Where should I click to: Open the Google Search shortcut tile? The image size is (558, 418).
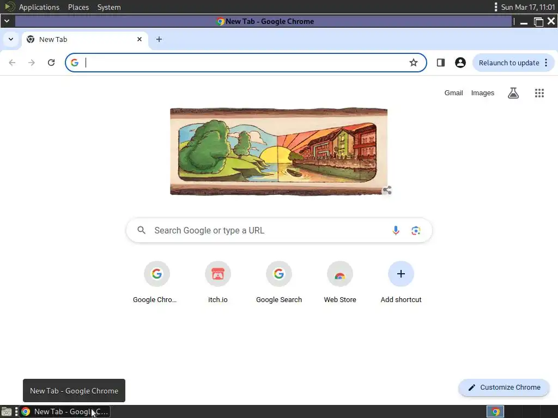(x=279, y=282)
